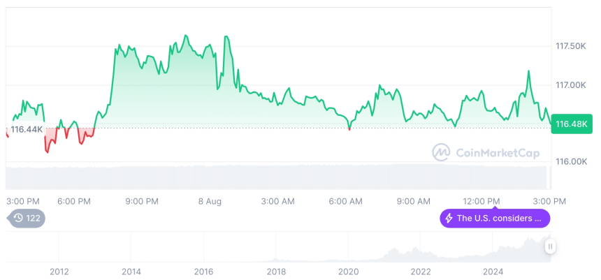Image resolution: width=601 pixels, height=280 pixels.
Task: Select year 2024 on overview timeline
Action: coord(493,271)
